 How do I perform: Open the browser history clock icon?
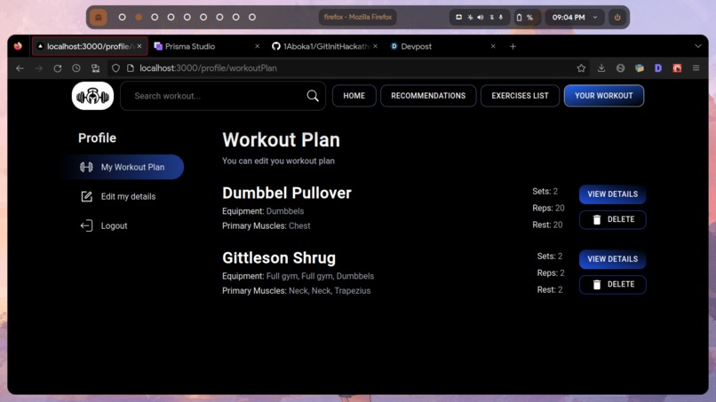point(76,68)
